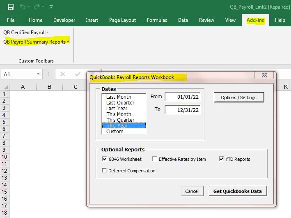Image resolution: width=291 pixels, height=218 pixels.
Task: Open Customize Quick Access Toolbar arrow
Action: [x=51, y=7]
